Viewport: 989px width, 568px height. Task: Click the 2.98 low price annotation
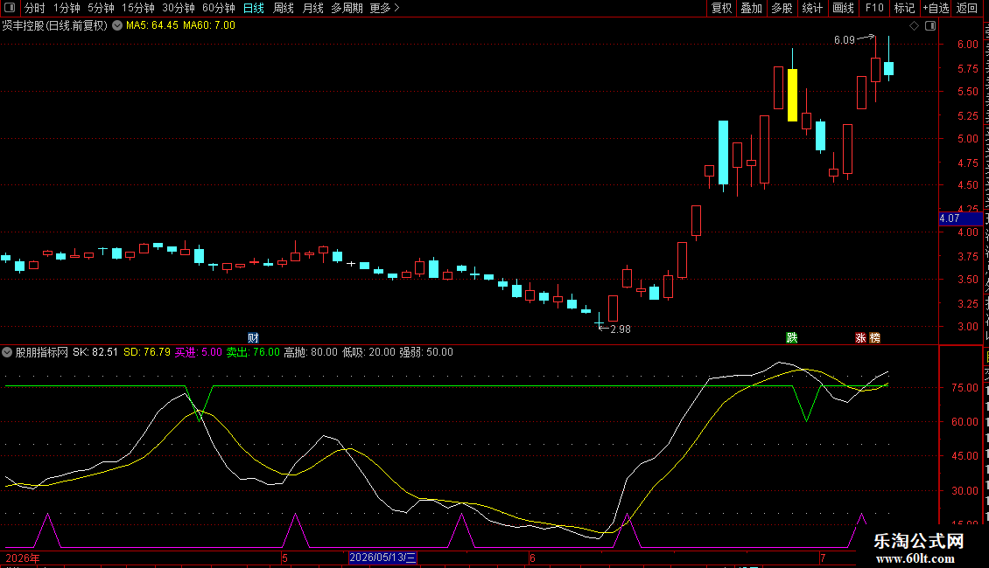point(620,329)
